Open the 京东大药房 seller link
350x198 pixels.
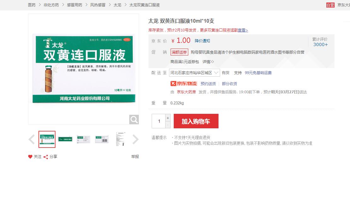tap(186, 92)
